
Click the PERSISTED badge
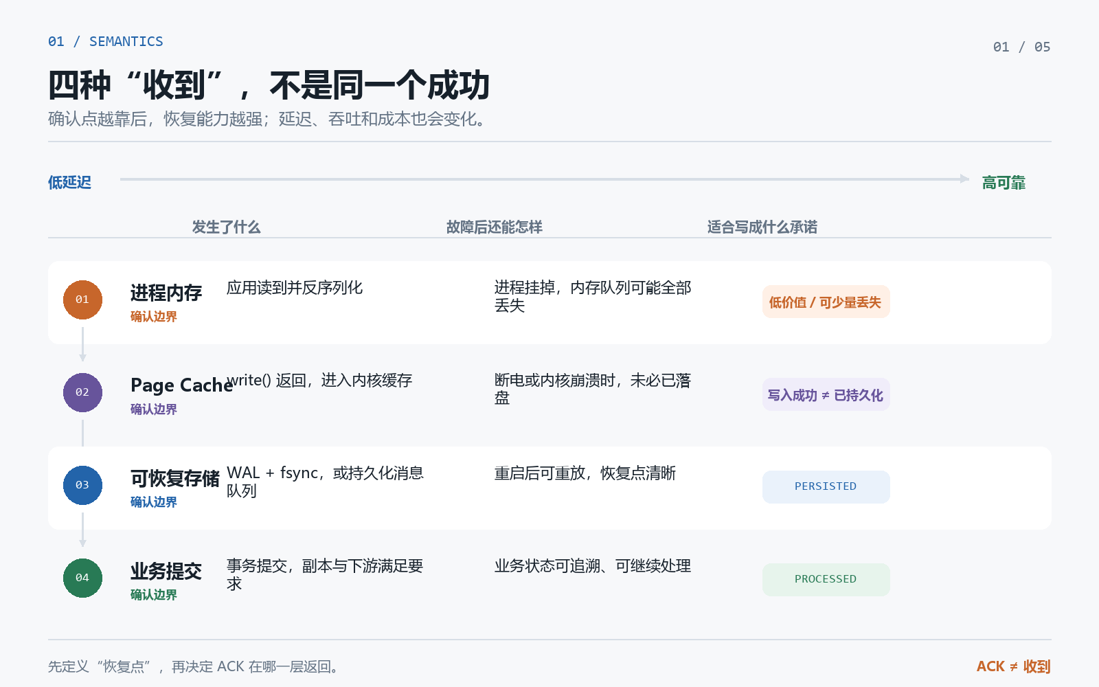[x=826, y=486]
